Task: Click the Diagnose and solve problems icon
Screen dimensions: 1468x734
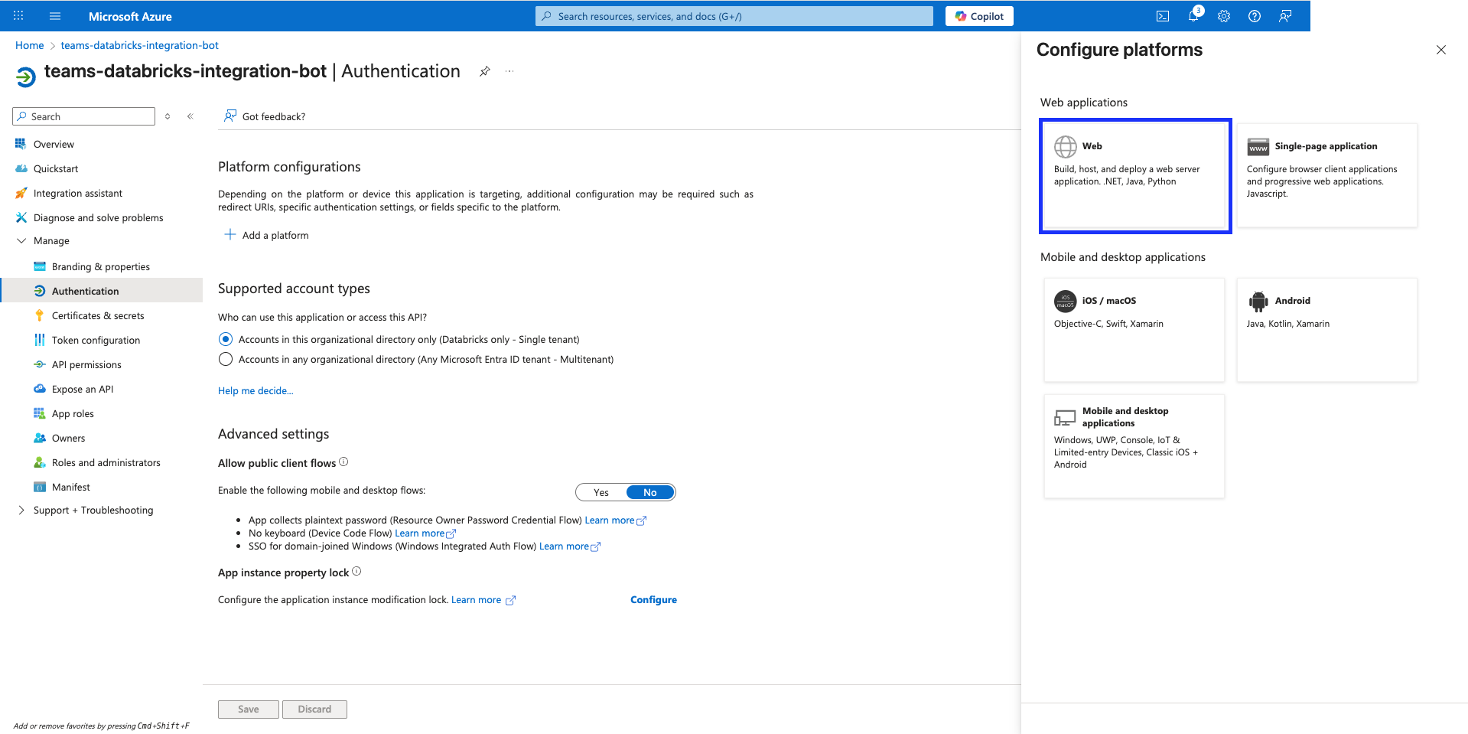Action: click(x=21, y=217)
